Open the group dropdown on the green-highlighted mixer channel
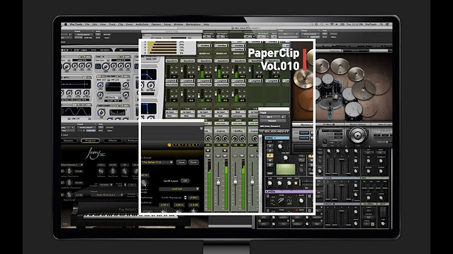 pos(238,131)
